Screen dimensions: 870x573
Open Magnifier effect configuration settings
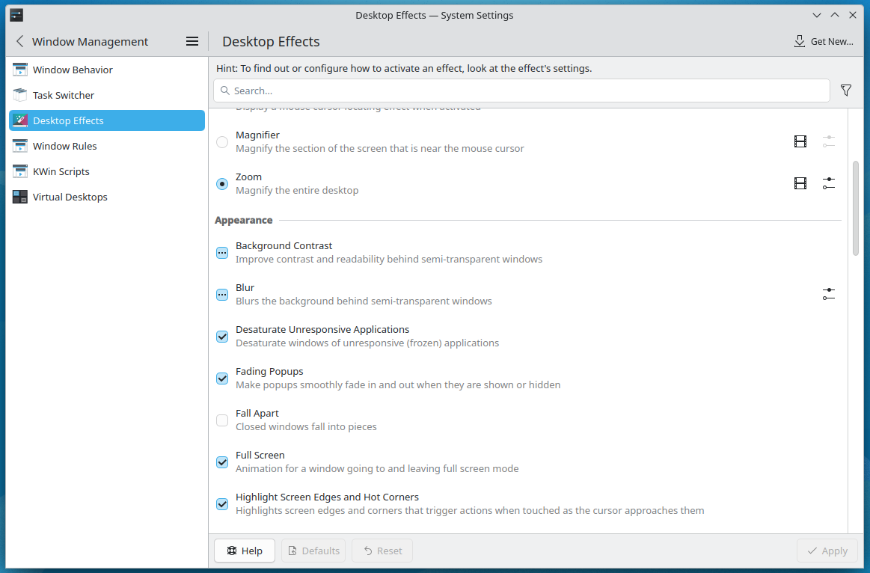pyautogui.click(x=828, y=141)
